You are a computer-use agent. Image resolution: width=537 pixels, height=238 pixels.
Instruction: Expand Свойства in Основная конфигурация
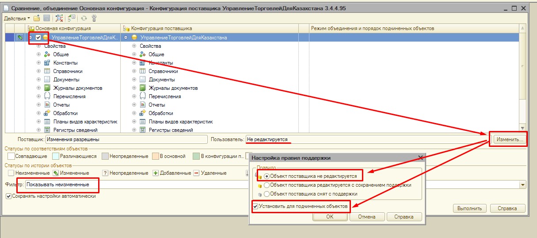point(38,46)
